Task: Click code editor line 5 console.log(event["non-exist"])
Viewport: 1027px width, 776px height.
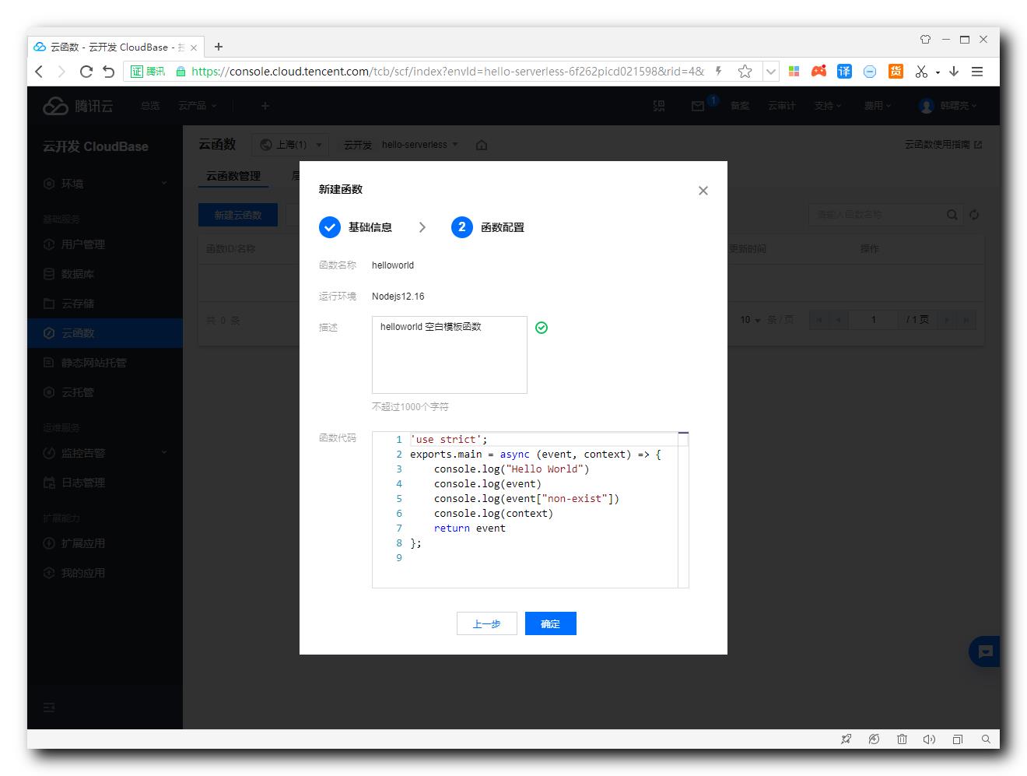Action: [x=527, y=498]
